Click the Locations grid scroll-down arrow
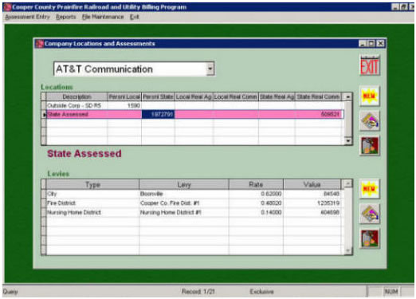 347,140
